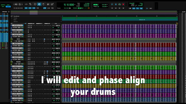The width and height of the screenshot is (186, 104).
Task: Click the Bars|Beats ruler name
Action: pos(16,16)
